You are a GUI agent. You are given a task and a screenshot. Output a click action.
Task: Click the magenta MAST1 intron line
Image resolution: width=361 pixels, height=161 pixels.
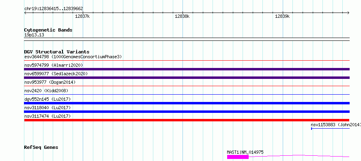coord(299,156)
